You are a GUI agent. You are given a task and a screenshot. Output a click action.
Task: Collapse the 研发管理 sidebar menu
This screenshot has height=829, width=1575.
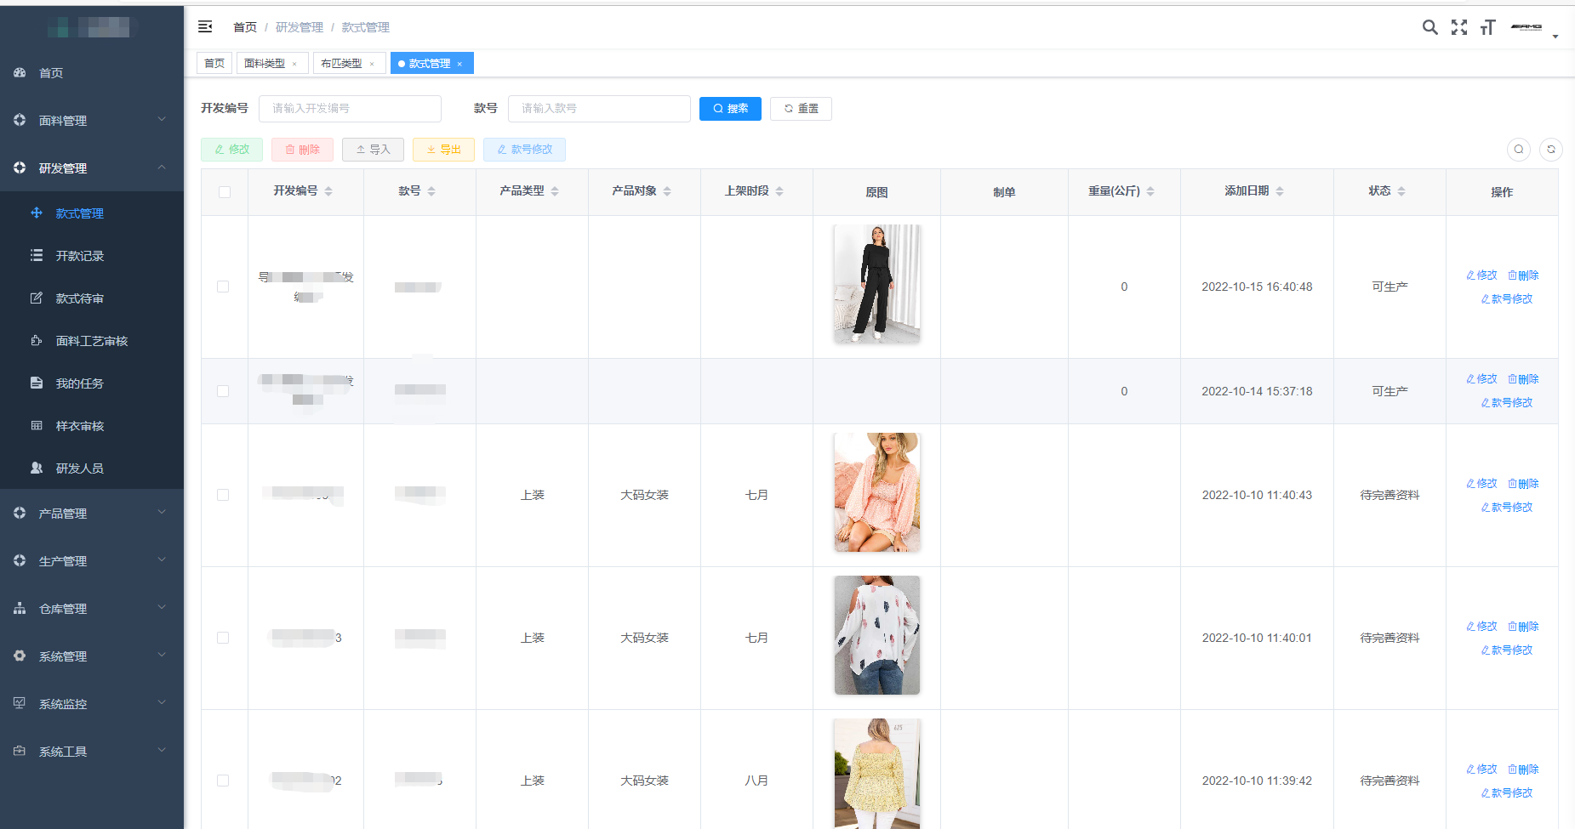coord(92,168)
